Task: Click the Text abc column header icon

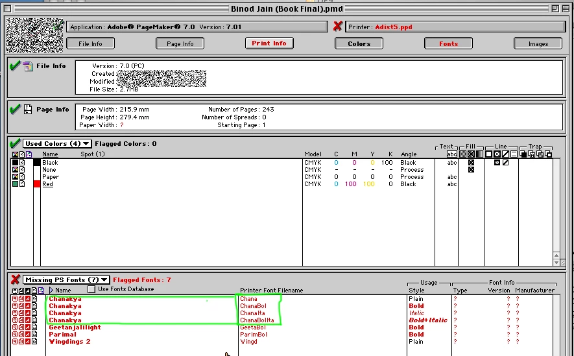Action: [x=451, y=154]
